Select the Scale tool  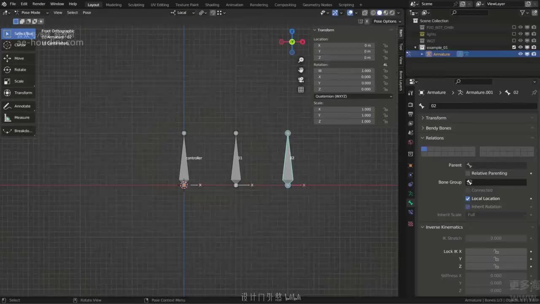tap(19, 81)
